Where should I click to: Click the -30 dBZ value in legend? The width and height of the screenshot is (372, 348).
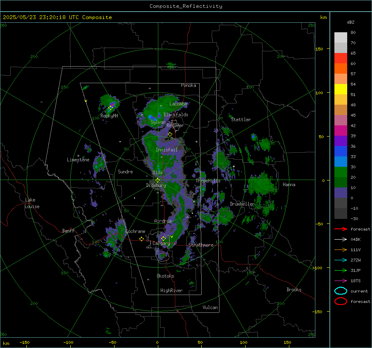click(354, 219)
